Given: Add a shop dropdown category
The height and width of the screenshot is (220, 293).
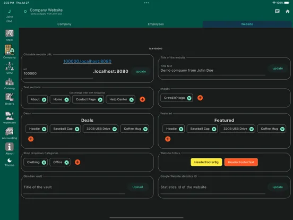Looking at the screenshot, I should pos(77,162).
